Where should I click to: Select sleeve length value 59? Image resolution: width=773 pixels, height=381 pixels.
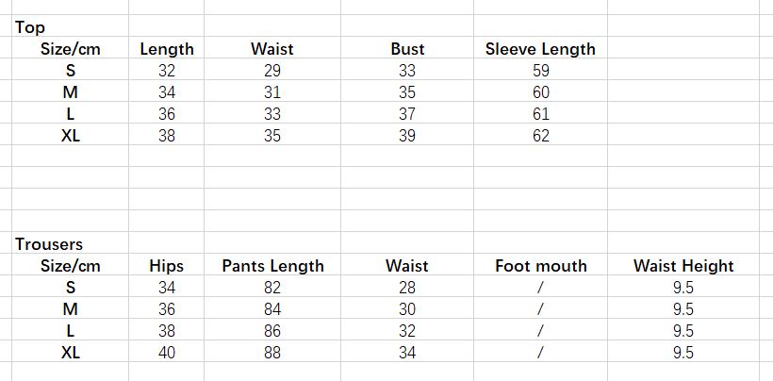[x=540, y=71]
